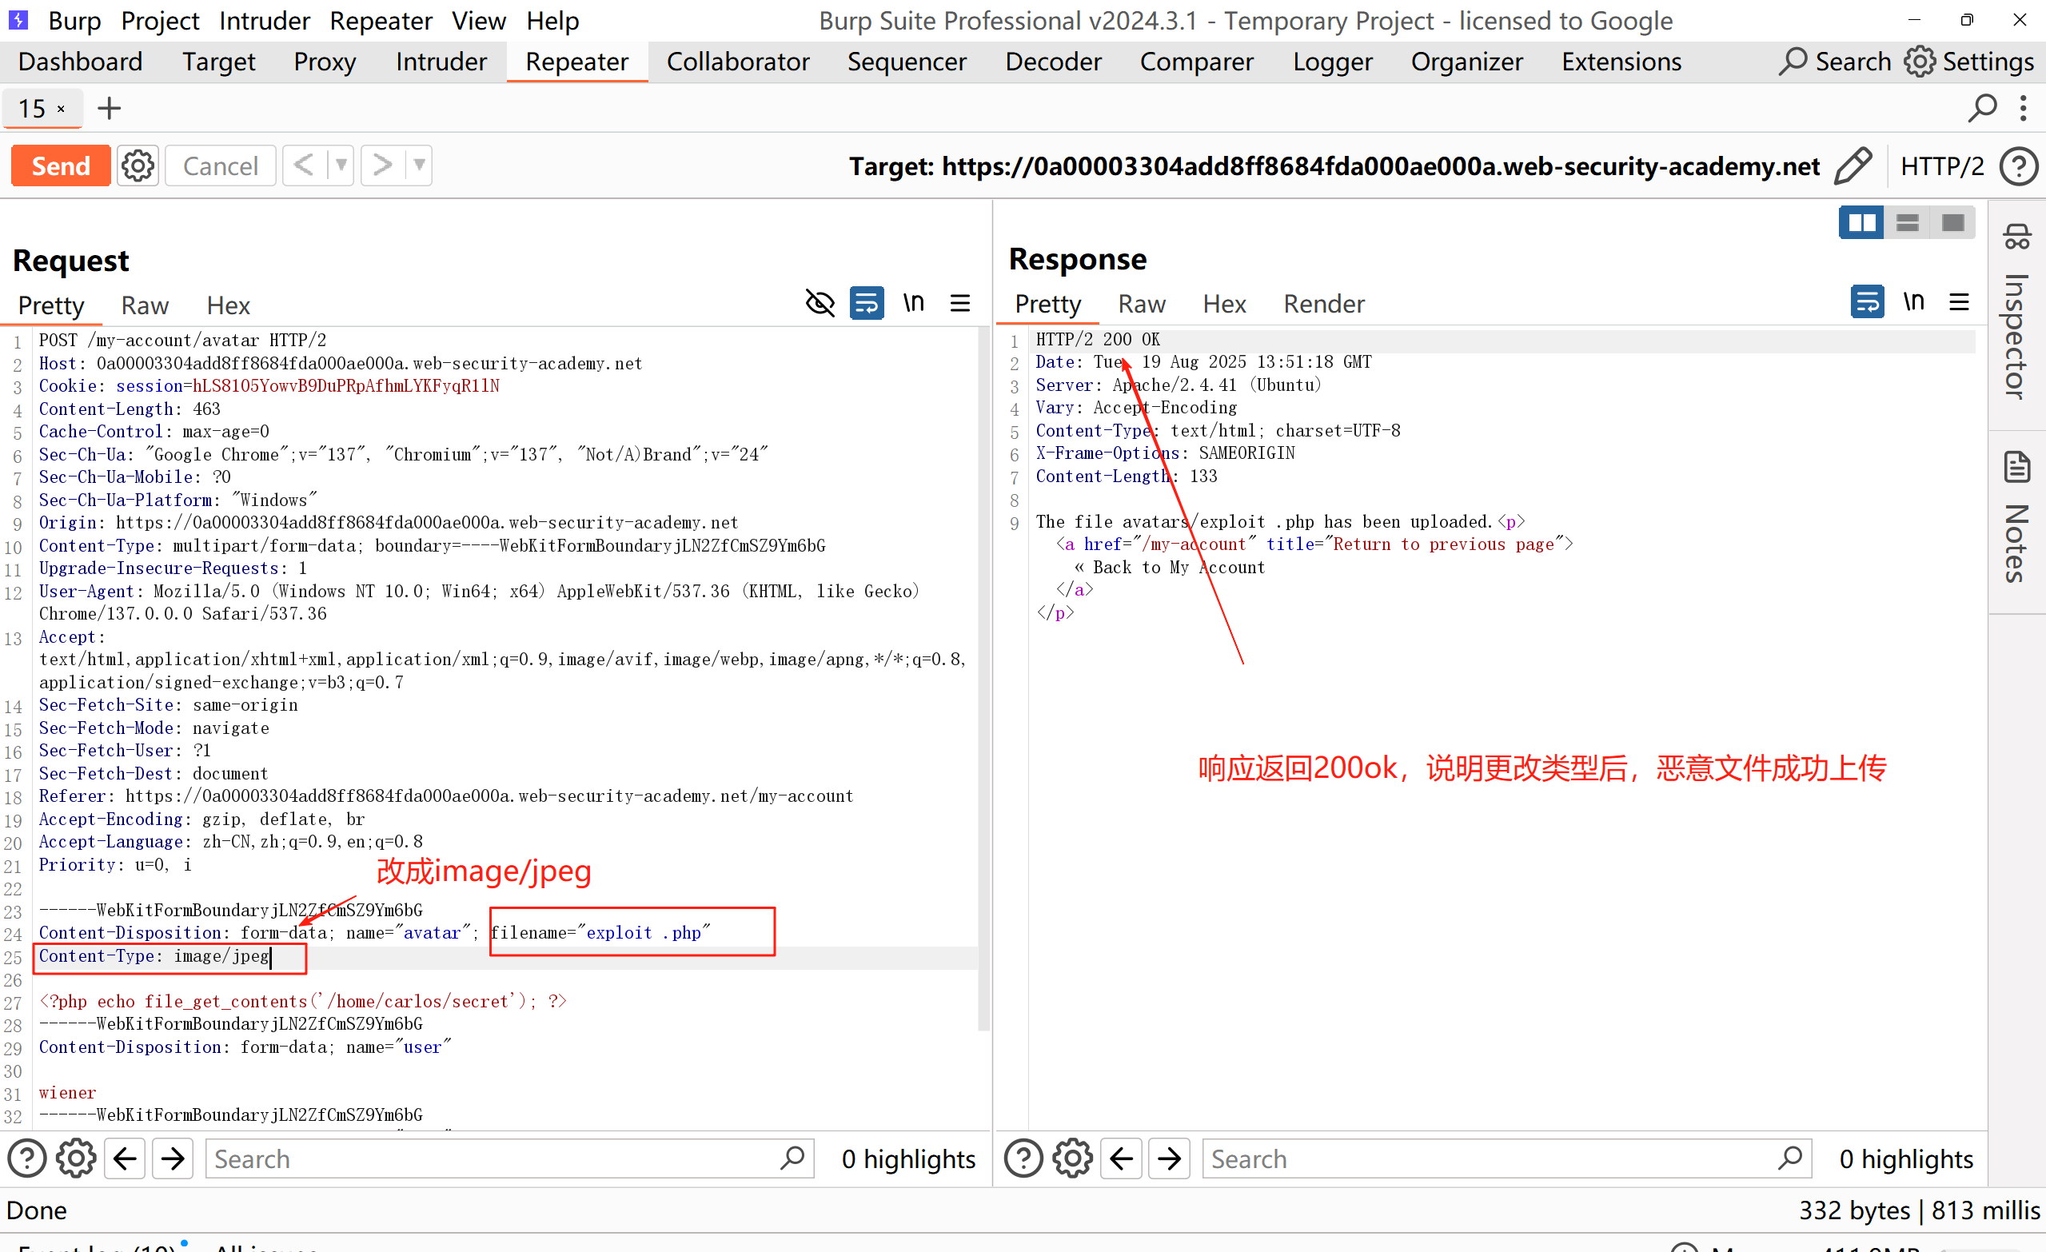Screen dimensions: 2046x1252
Task: Add a new Repeater tab with plus
Action: tap(109, 109)
